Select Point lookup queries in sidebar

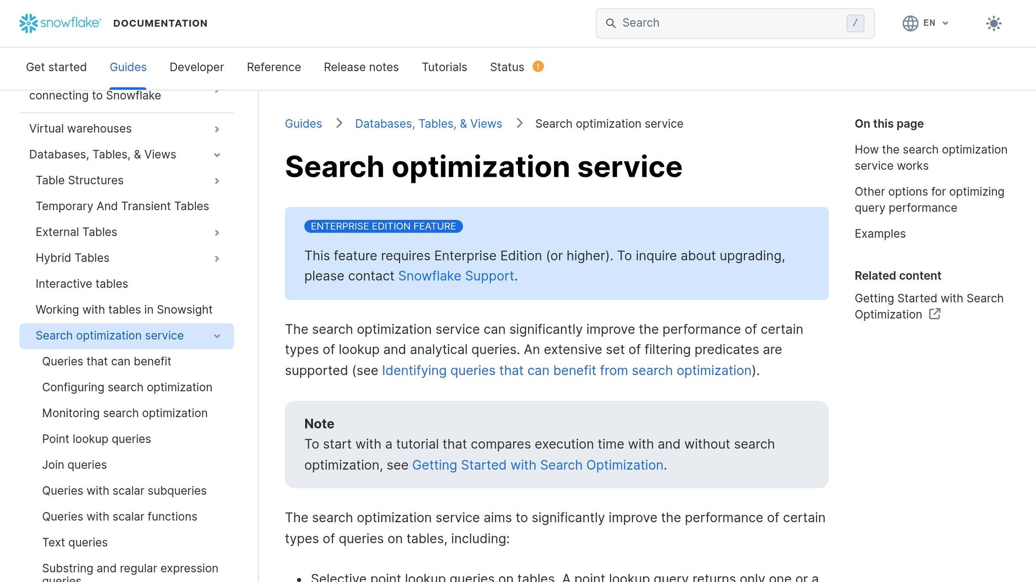(x=97, y=439)
